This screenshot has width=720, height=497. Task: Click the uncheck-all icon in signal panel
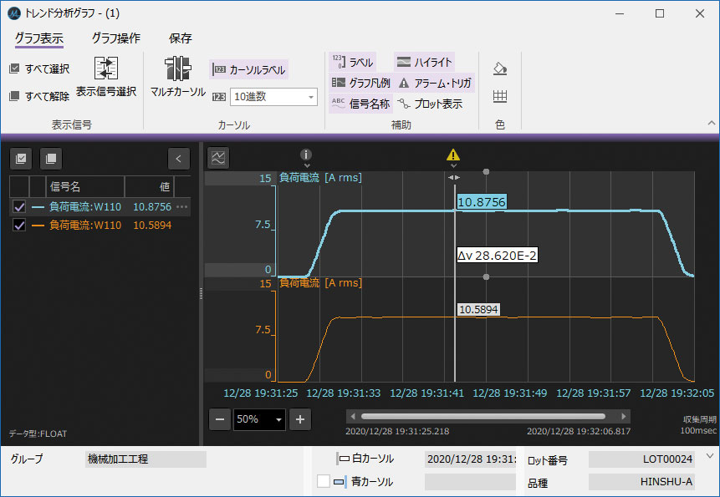[x=50, y=158]
